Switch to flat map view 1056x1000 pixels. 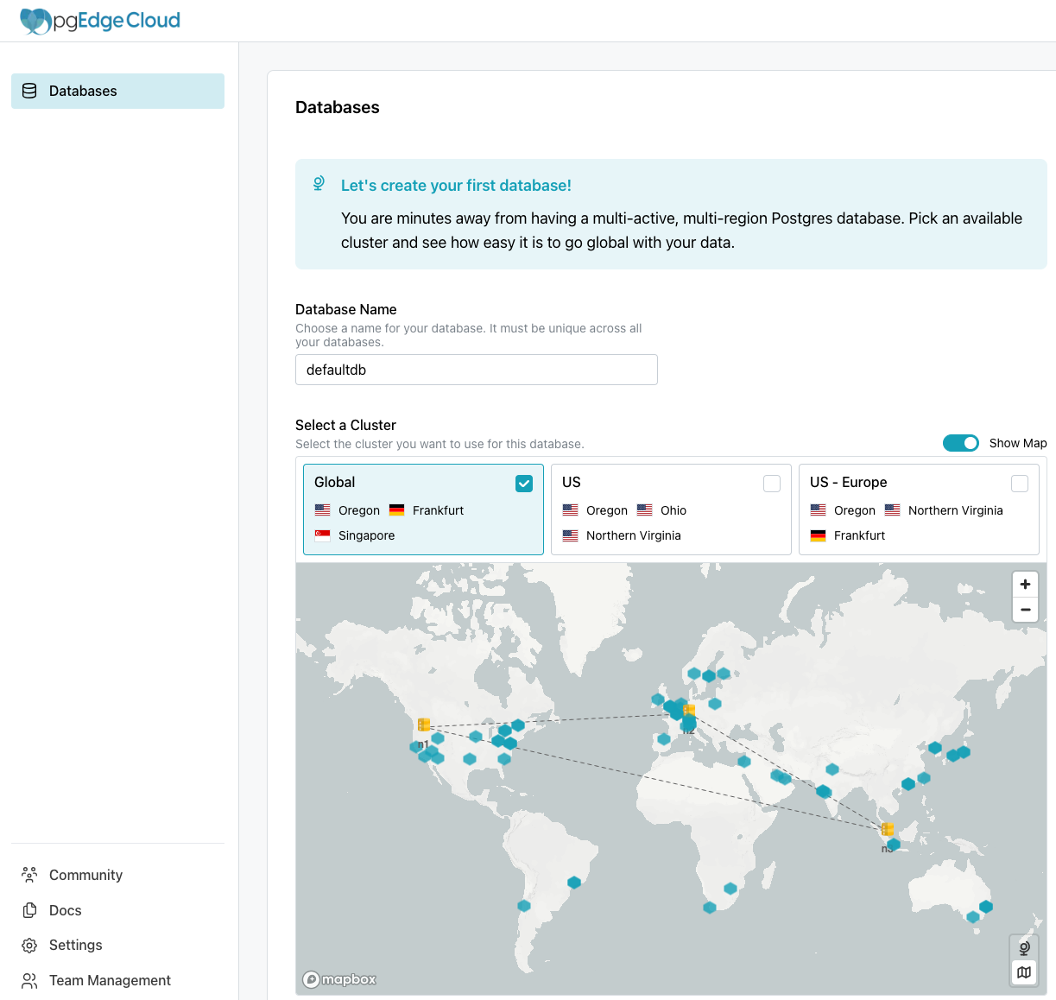coord(1024,972)
